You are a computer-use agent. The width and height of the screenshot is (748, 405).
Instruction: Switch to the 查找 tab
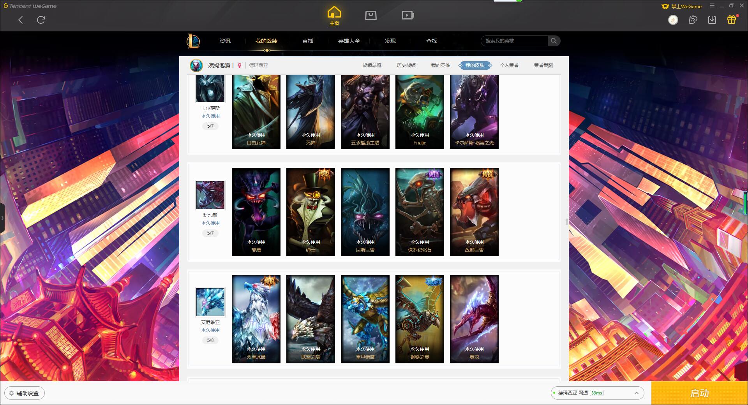coord(432,41)
